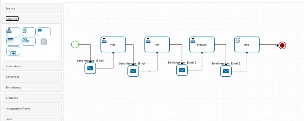Expand the FaaS palette section
Image resolution: width=304 pixels, height=121 pixels.
(32, 118)
